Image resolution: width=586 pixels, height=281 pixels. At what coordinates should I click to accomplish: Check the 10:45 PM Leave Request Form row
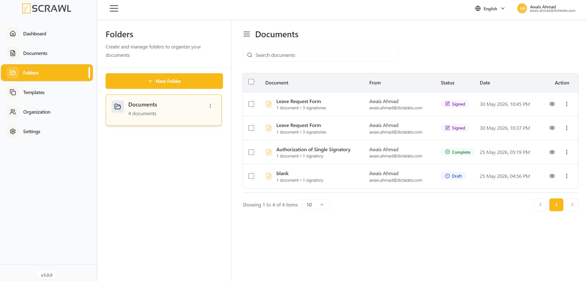point(251,104)
